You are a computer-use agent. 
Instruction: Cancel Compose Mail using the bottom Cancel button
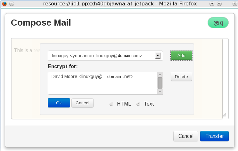pyautogui.click(x=185, y=136)
